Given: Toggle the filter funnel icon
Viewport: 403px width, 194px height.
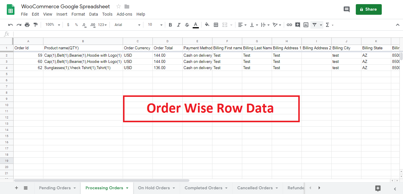Looking at the screenshot, I should tap(314, 25).
